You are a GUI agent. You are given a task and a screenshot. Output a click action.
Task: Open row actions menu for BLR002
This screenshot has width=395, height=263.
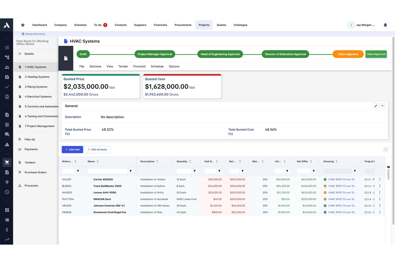[380, 186]
